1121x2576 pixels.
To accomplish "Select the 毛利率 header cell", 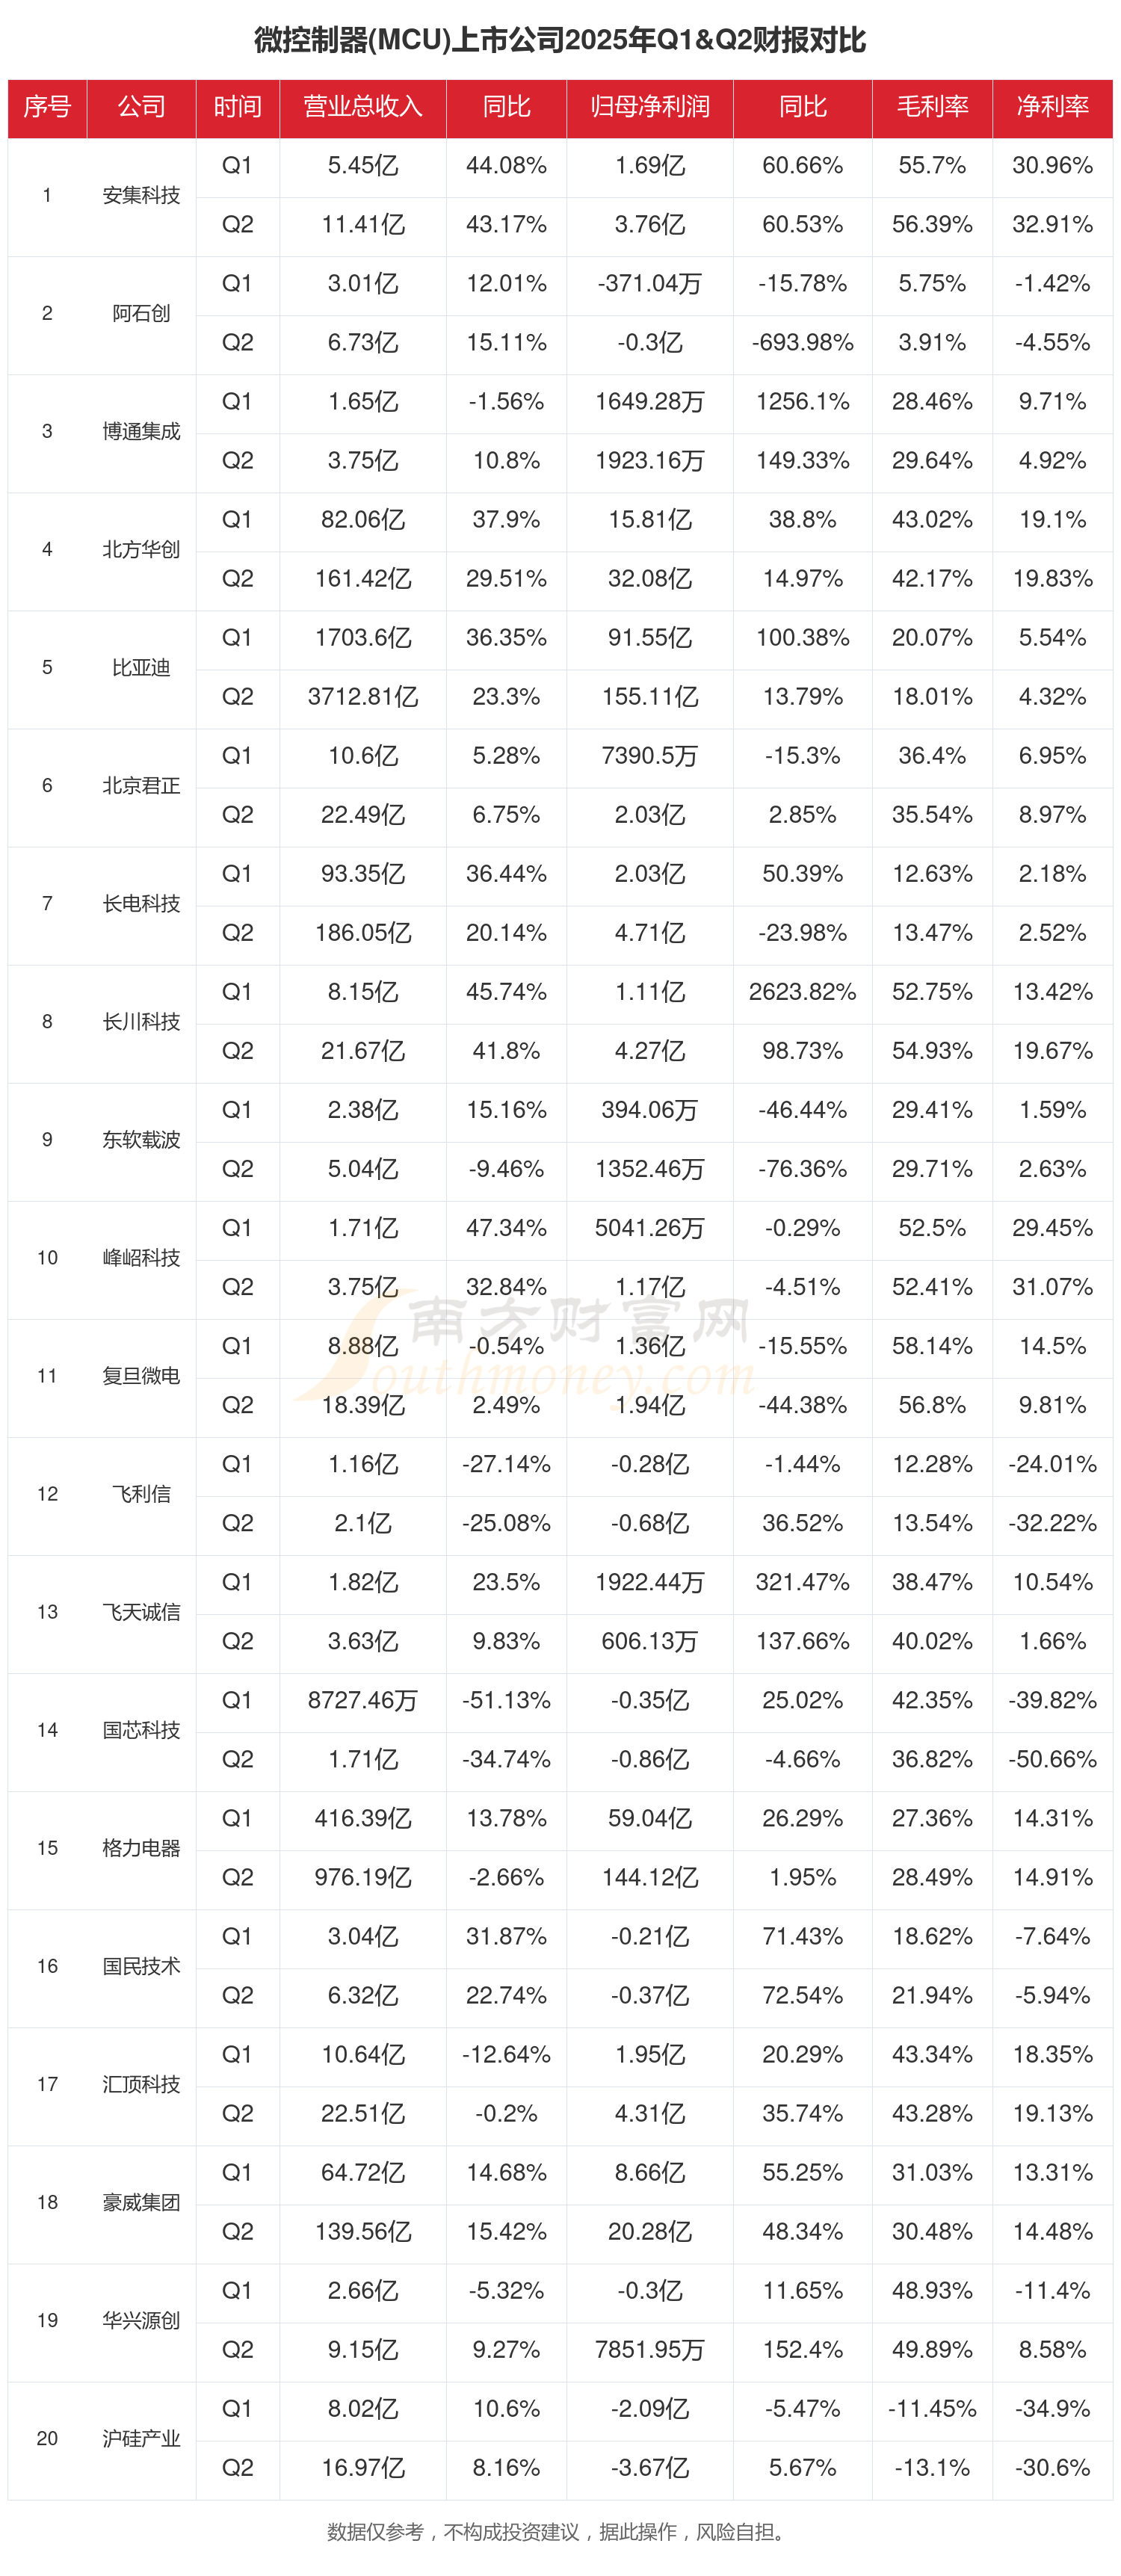I will [931, 107].
